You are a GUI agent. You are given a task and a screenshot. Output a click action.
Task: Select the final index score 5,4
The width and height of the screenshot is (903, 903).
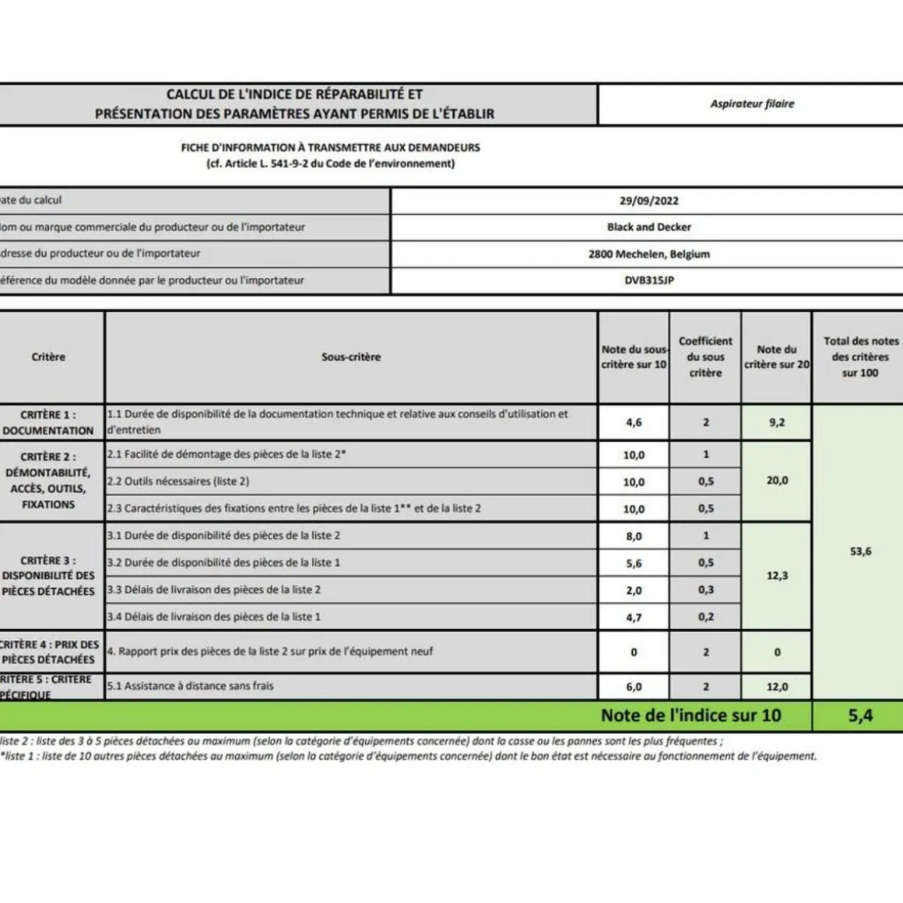coord(860,715)
